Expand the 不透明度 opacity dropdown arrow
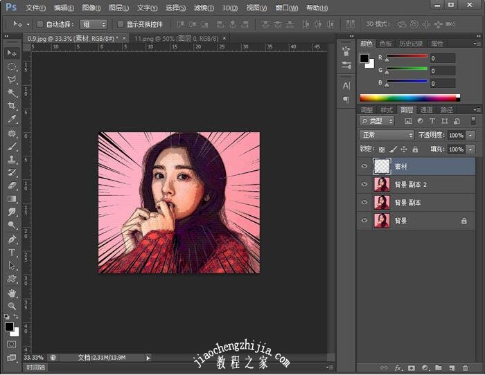485x375 pixels. [x=470, y=135]
